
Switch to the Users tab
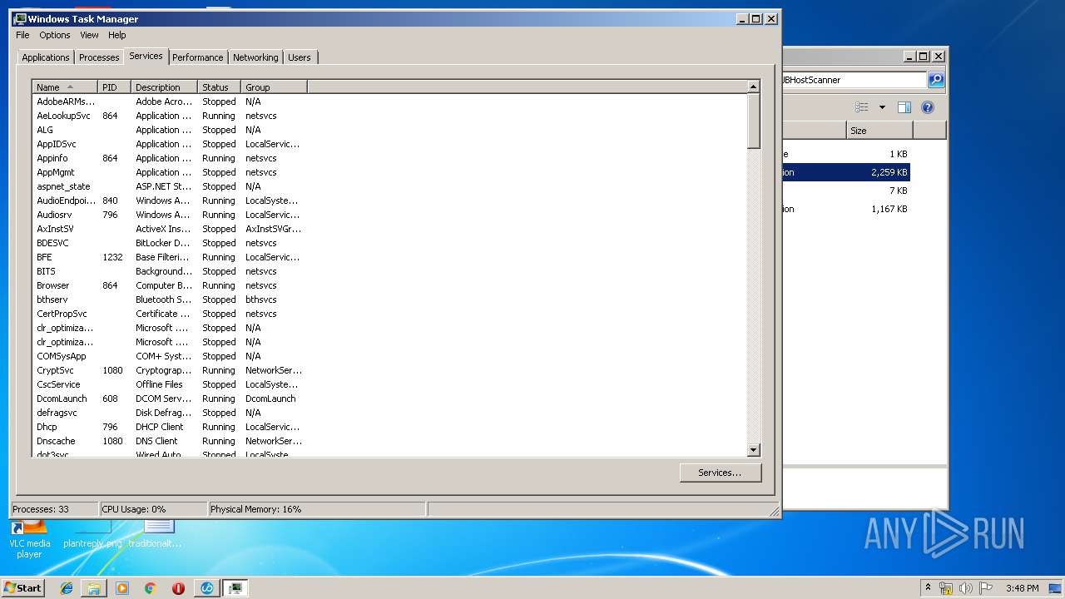(x=300, y=57)
